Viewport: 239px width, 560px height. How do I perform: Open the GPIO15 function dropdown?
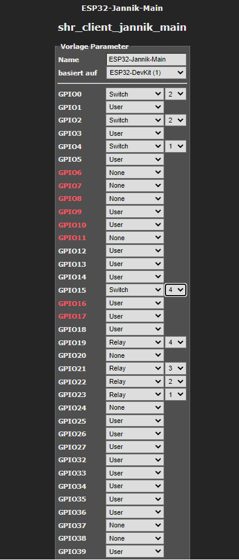135,290
